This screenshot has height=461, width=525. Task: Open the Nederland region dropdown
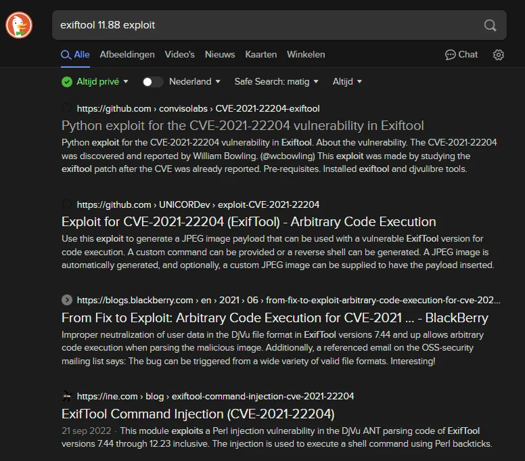[195, 81]
